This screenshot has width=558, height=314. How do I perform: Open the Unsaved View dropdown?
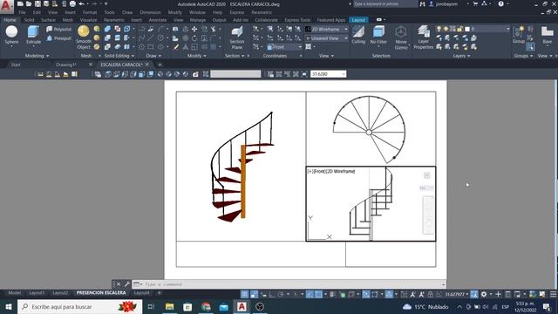pos(327,38)
